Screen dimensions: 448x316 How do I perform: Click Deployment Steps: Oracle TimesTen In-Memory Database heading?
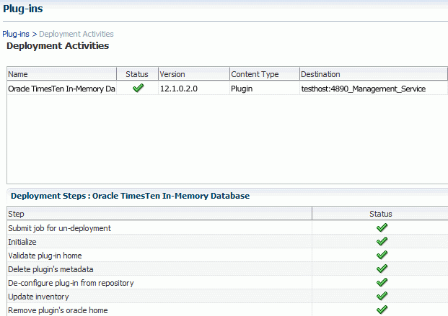coord(131,196)
